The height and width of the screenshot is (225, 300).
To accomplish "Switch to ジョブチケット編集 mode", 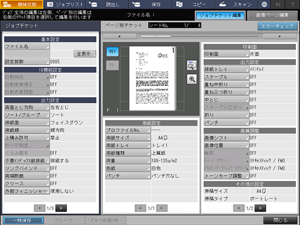I will point(221,16).
